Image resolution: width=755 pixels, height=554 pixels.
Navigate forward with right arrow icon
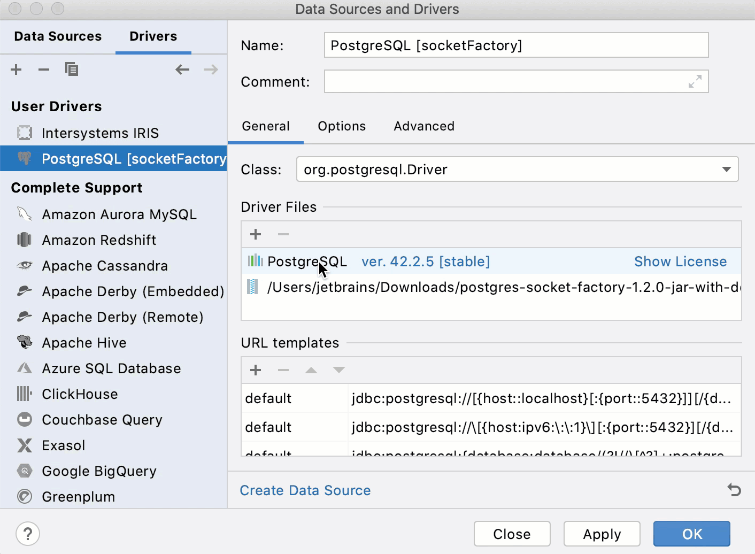[211, 70]
